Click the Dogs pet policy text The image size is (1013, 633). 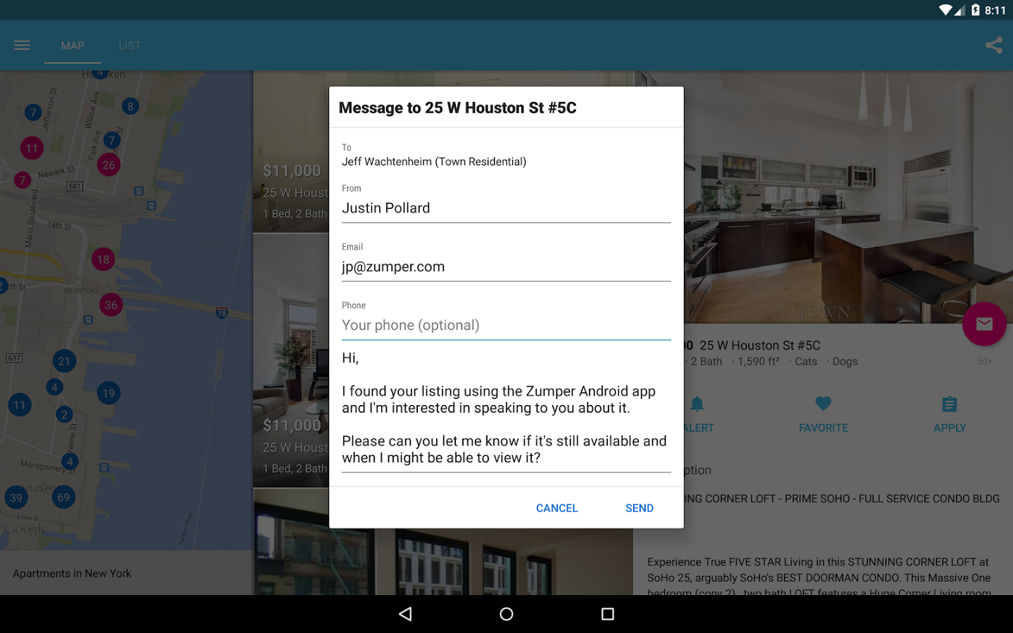pos(845,362)
